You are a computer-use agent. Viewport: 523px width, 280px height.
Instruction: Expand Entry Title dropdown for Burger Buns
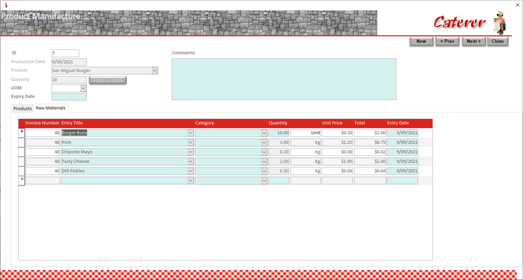click(x=191, y=133)
